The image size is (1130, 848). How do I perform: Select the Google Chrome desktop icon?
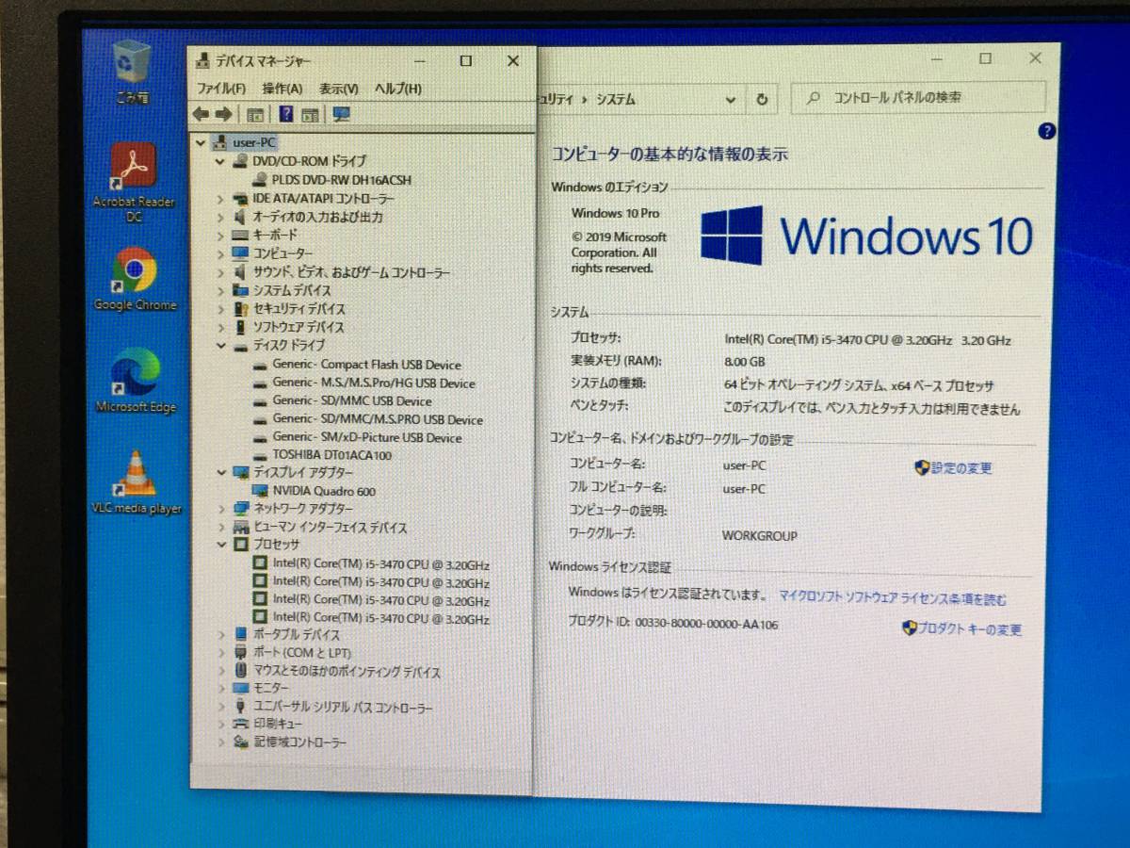[x=135, y=279]
